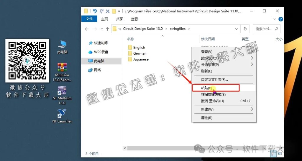The image size is (302, 161).
Task: Go back with the left arrow button
Action: (x=87, y=29)
